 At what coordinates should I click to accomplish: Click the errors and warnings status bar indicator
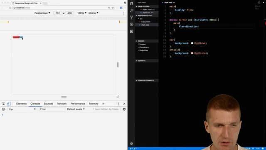point(133,149)
